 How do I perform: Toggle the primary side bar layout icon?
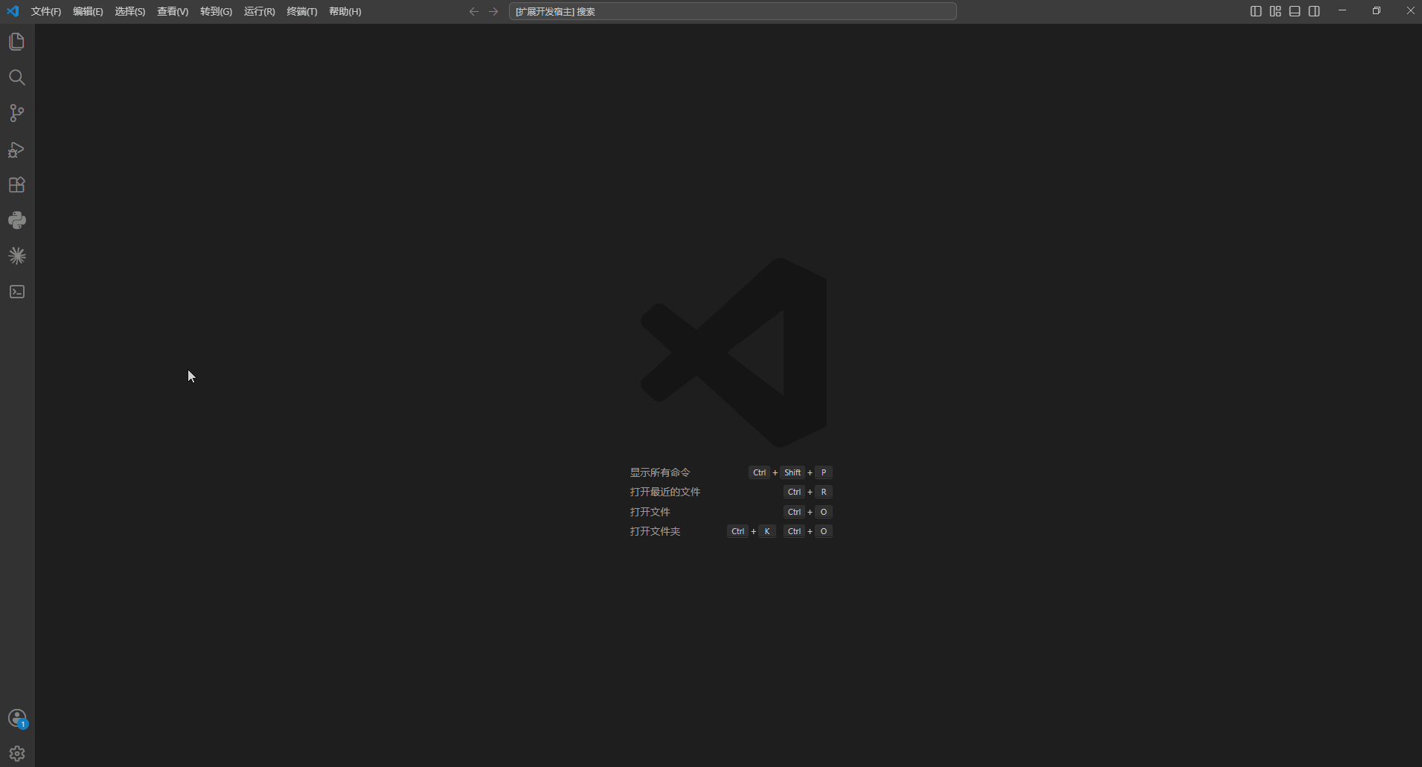click(x=1256, y=11)
